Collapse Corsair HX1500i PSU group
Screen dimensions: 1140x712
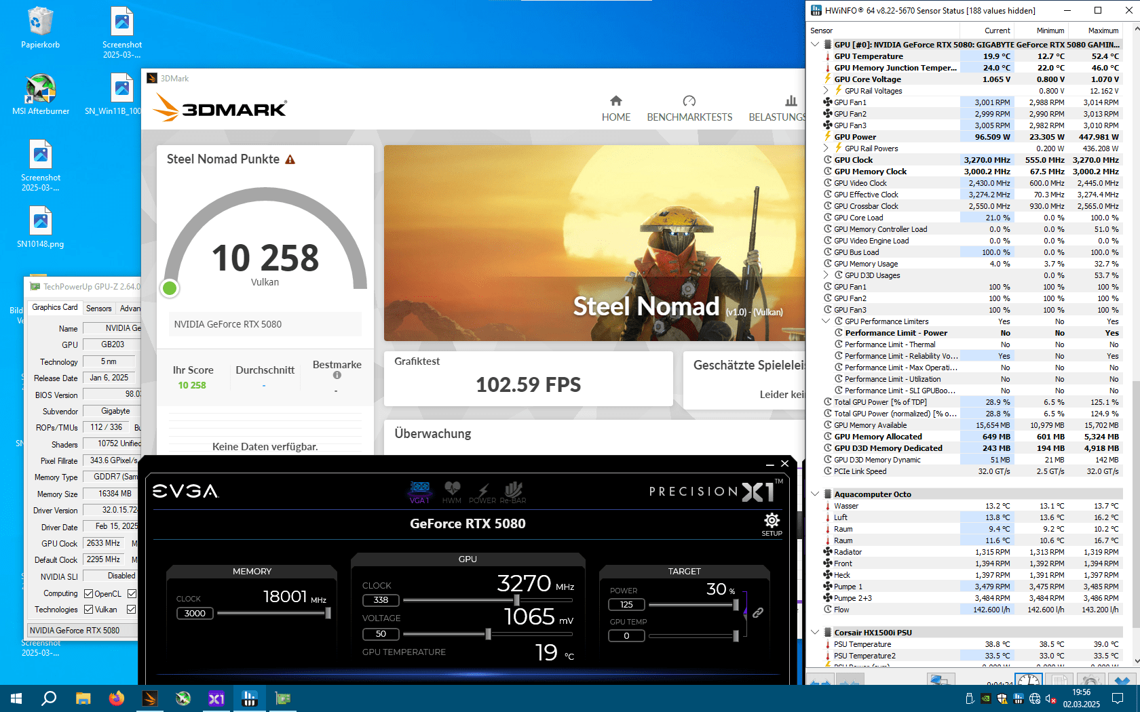click(x=815, y=633)
